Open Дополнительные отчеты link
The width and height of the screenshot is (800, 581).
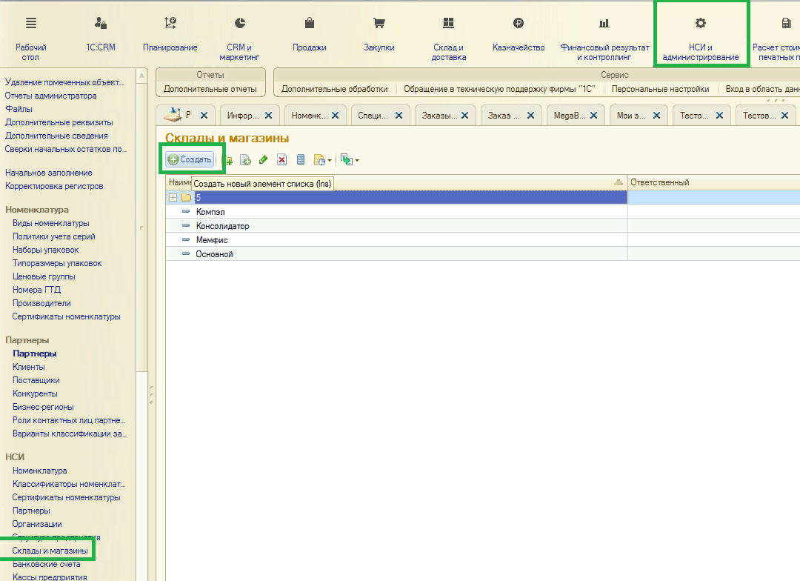pyautogui.click(x=210, y=89)
